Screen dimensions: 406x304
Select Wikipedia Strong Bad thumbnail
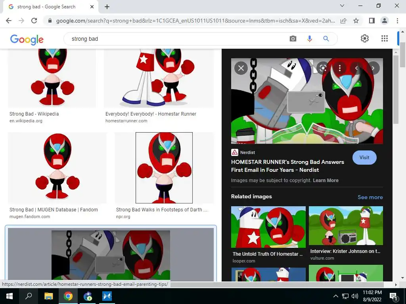click(52, 78)
